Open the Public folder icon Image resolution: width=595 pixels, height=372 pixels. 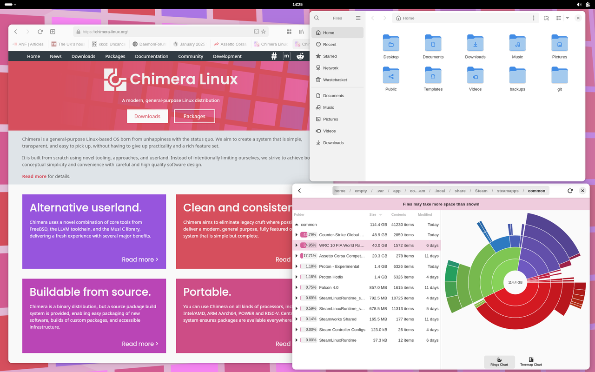(391, 75)
